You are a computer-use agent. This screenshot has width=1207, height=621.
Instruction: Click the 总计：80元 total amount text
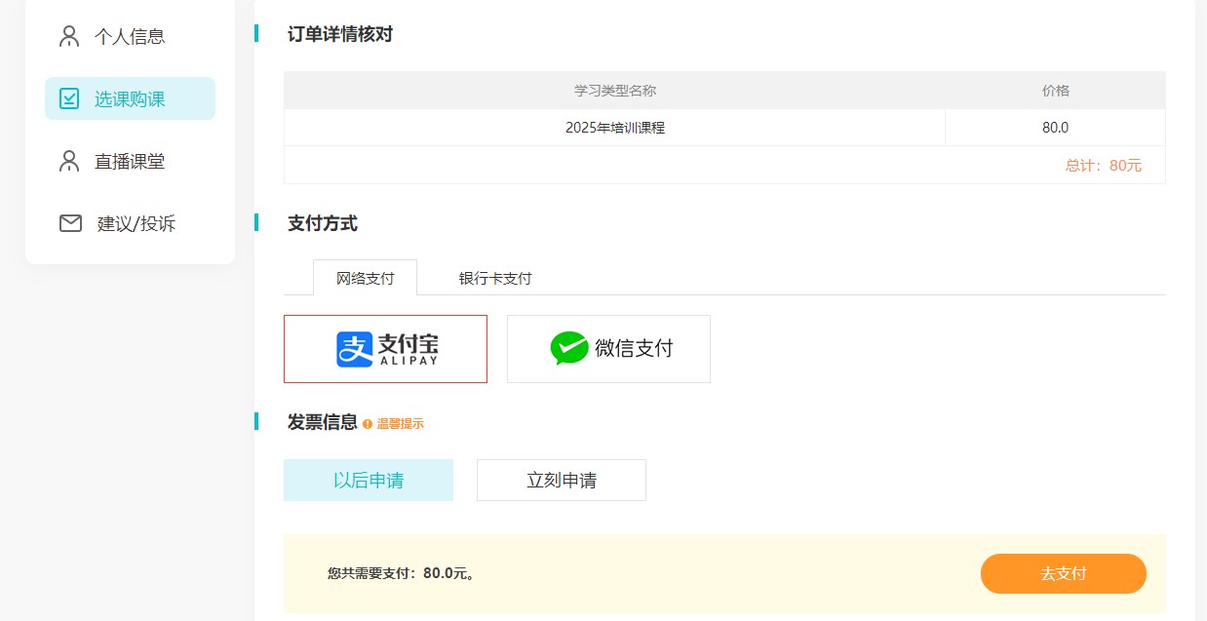coord(1103,165)
